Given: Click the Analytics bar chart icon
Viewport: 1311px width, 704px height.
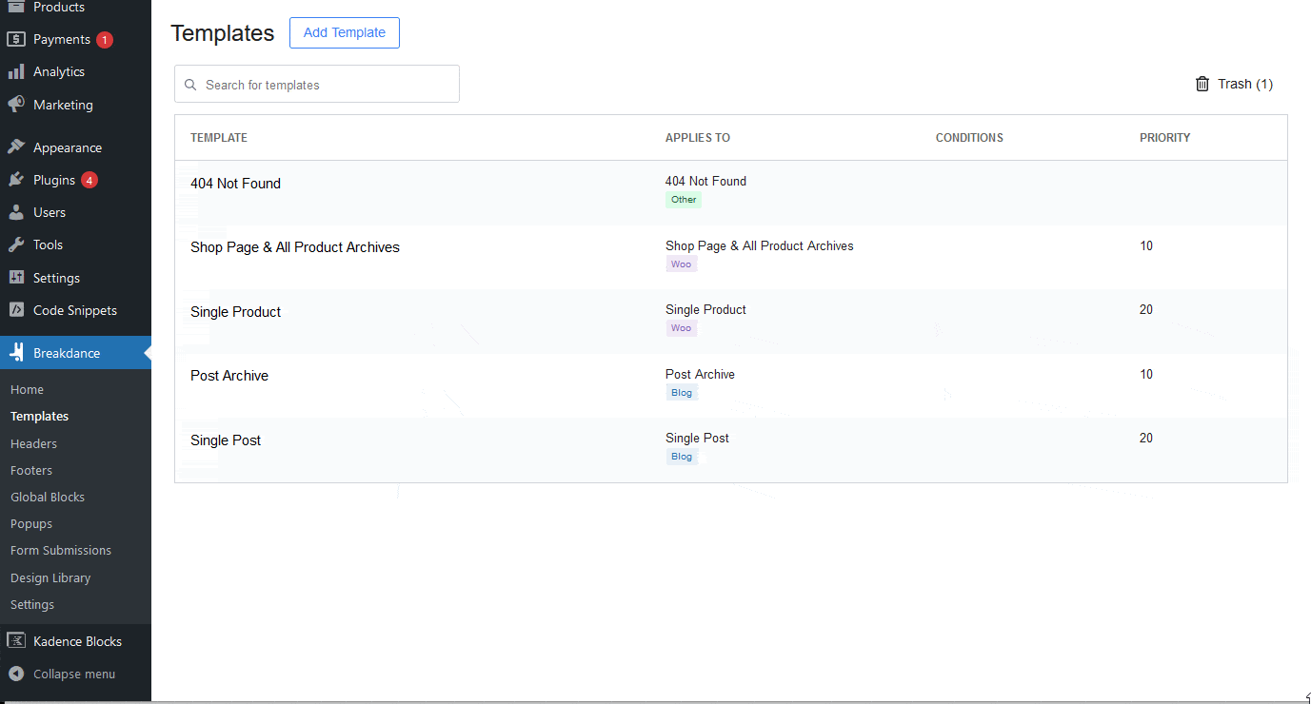Looking at the screenshot, I should [16, 72].
